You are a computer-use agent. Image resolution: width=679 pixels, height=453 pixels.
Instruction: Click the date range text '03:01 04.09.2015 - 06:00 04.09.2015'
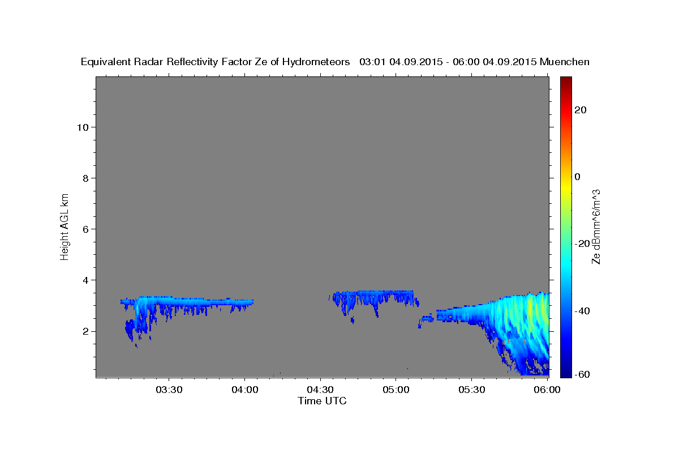448,62
